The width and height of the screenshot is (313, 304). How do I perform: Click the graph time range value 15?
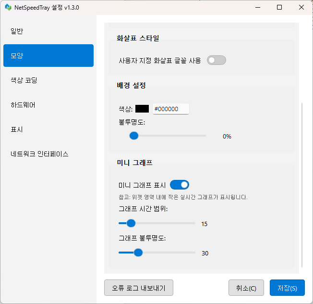tap(205, 224)
